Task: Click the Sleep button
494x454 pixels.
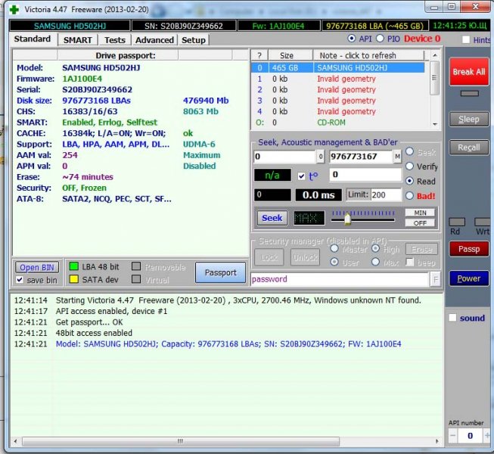Action: pyautogui.click(x=469, y=120)
